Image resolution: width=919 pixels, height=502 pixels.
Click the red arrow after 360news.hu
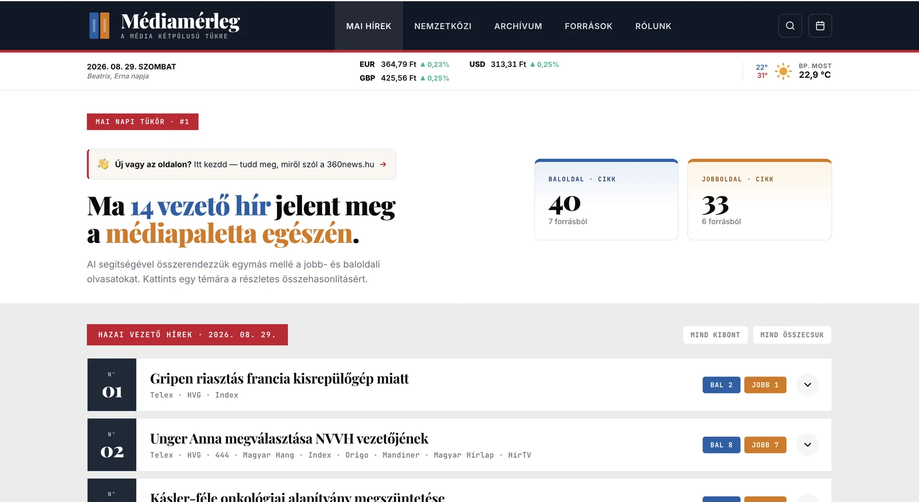pos(383,164)
